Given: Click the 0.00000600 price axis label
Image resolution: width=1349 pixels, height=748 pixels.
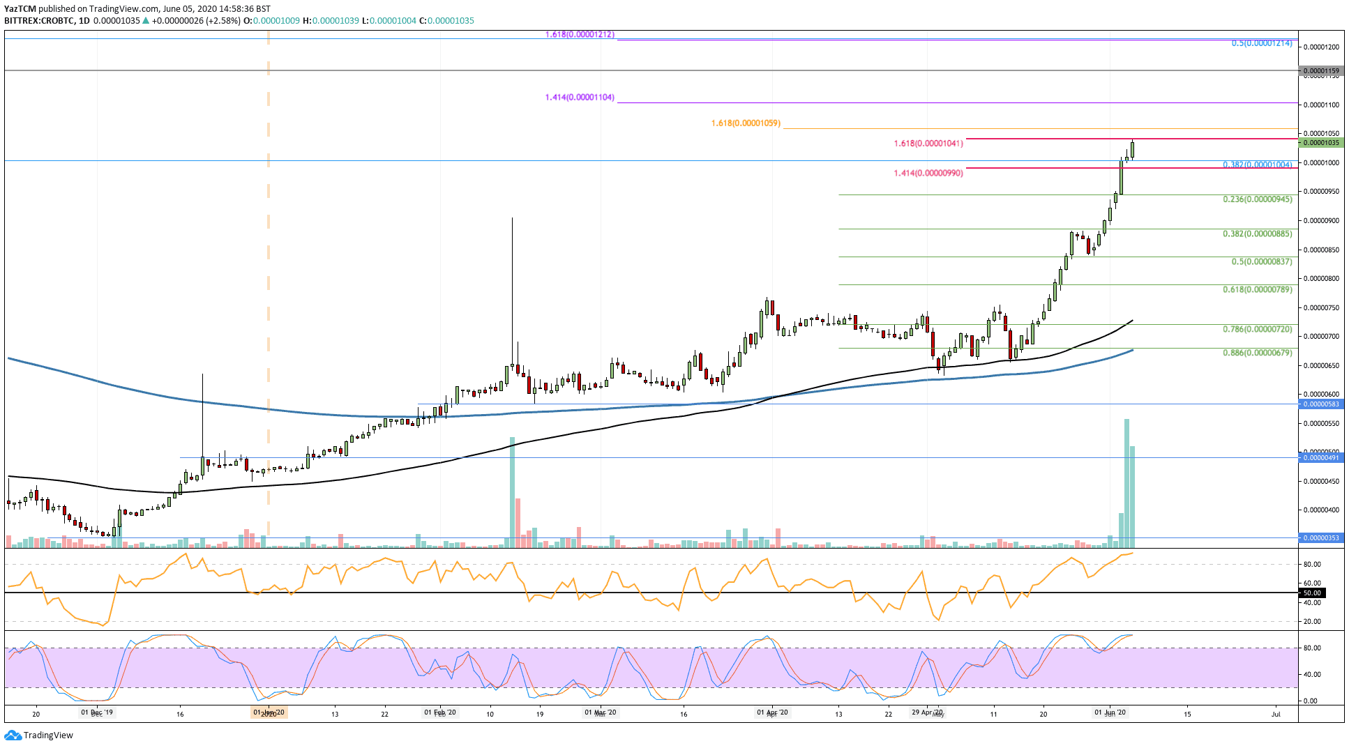Looking at the screenshot, I should [1321, 395].
